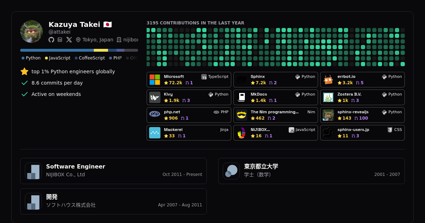Click the Microsoft logo icon
Screen dimensions: 425x223
pos(155,80)
